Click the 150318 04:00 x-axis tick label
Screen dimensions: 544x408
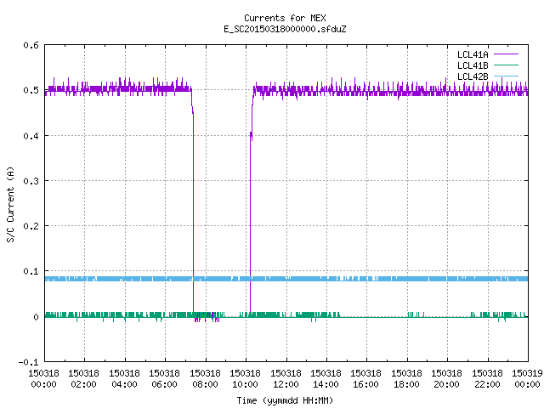124,379
